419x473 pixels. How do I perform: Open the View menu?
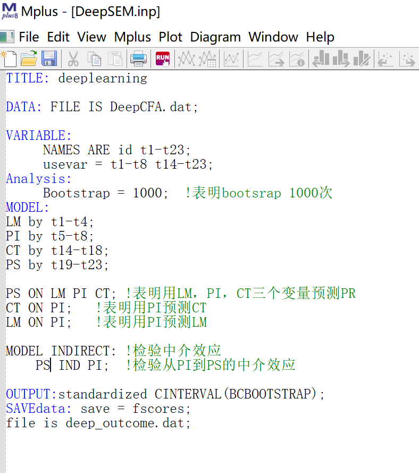click(x=91, y=37)
